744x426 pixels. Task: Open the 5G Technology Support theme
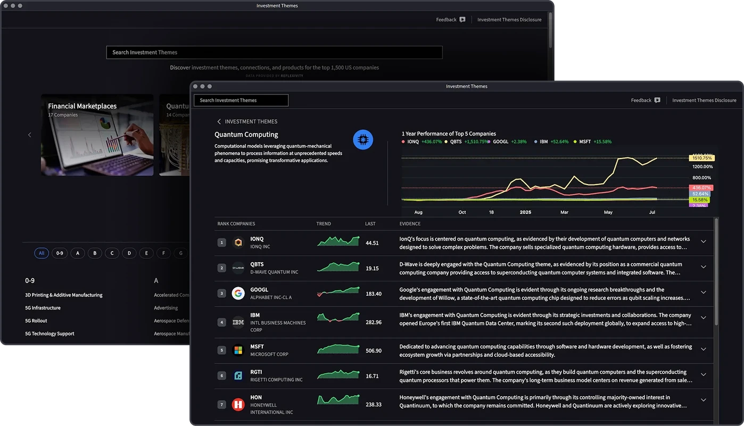pos(49,334)
